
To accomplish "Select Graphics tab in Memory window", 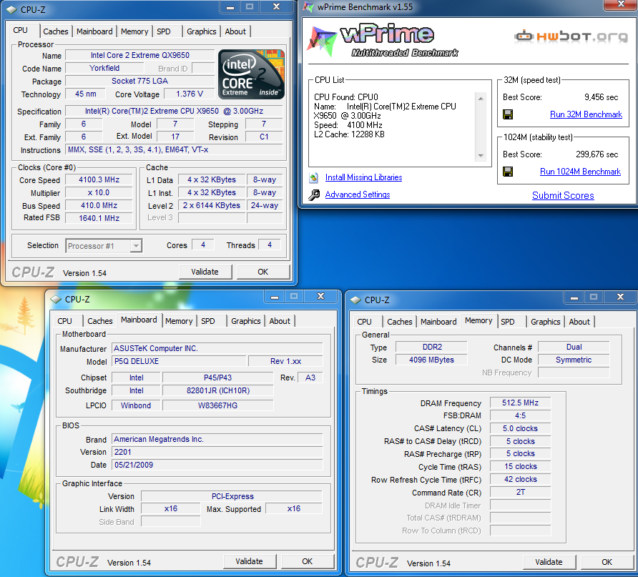I will pos(545,322).
